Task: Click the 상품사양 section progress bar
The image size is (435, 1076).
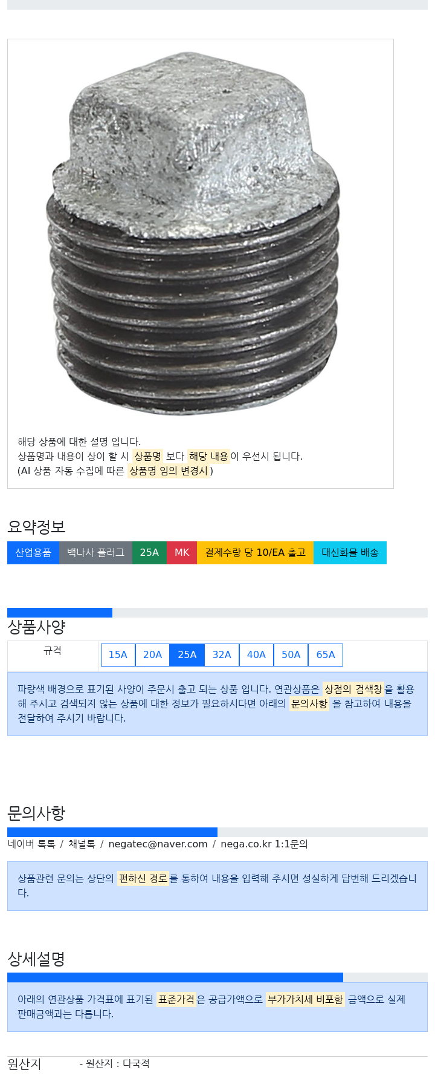Action: pyautogui.click(x=217, y=613)
